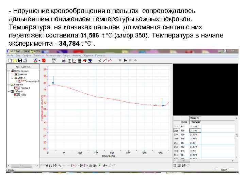Select the Температура I tree item
Viewport: 245px width, 184px height.
pos(32,81)
